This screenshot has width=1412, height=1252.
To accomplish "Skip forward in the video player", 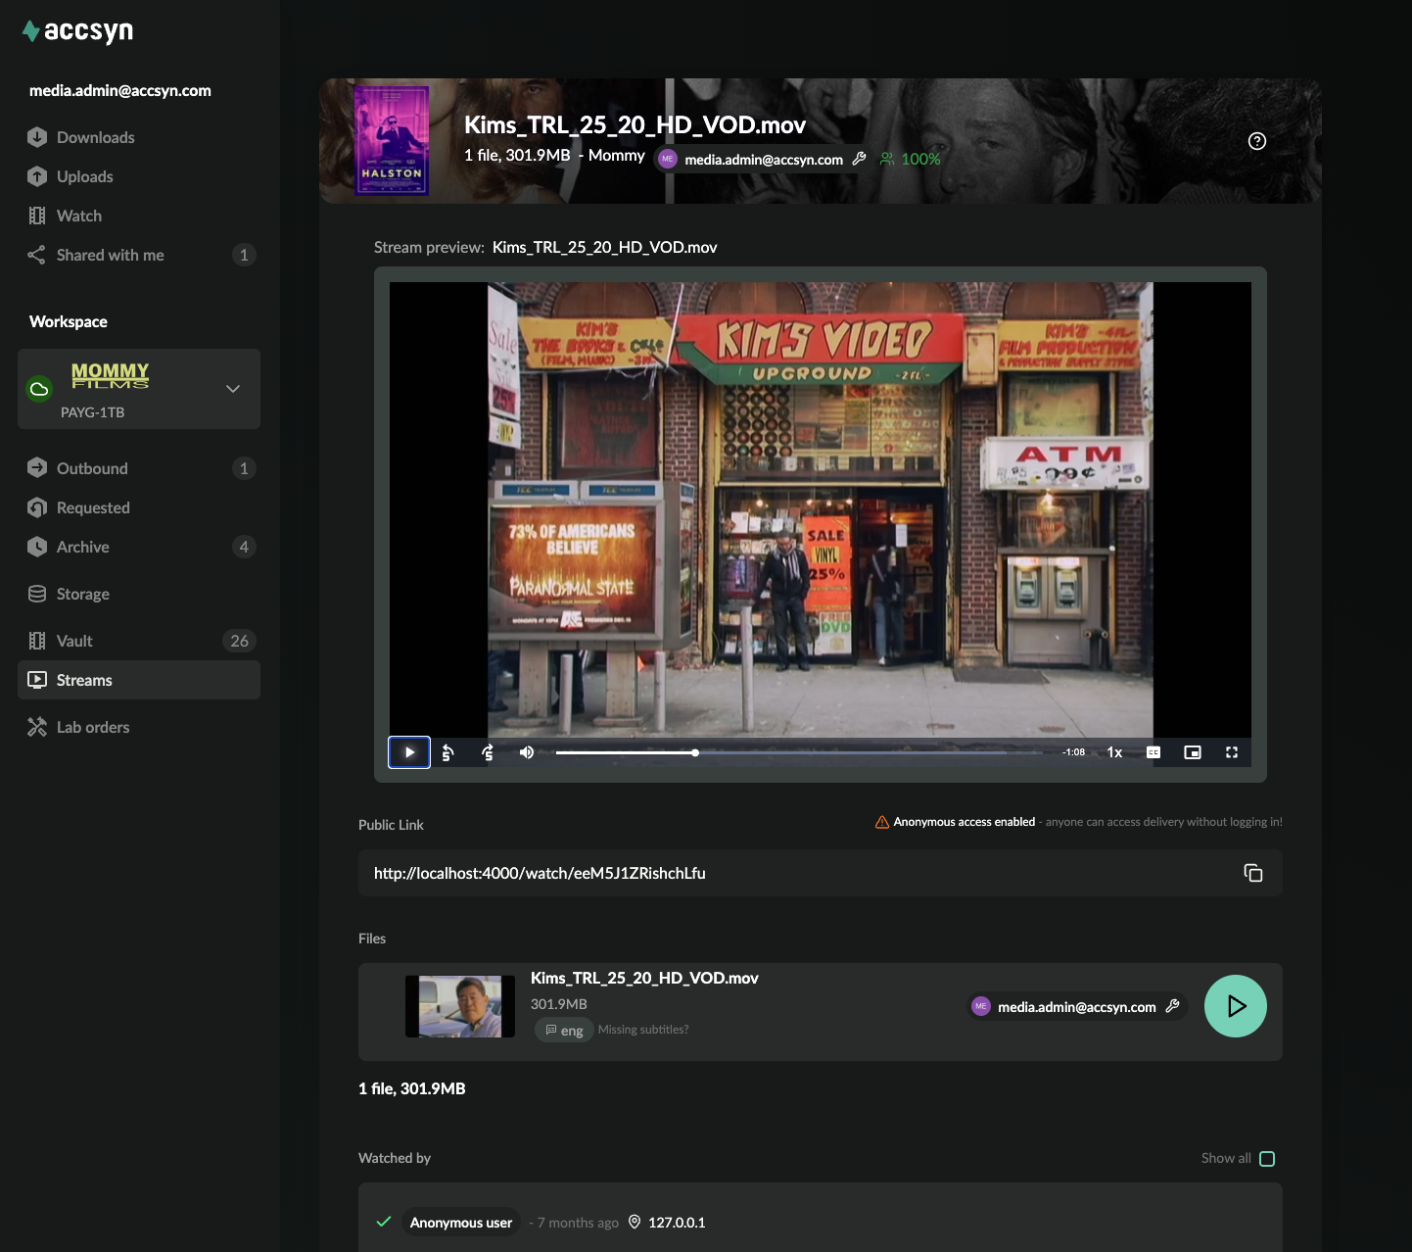I will tap(488, 752).
